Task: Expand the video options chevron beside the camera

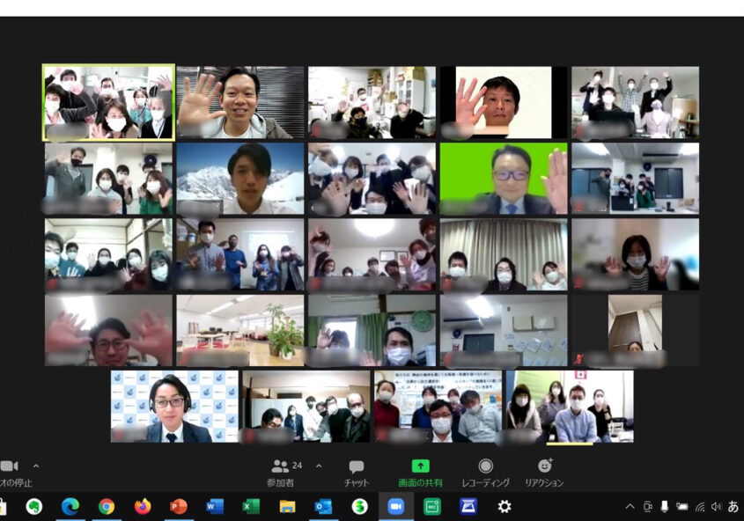Action: pos(36,466)
